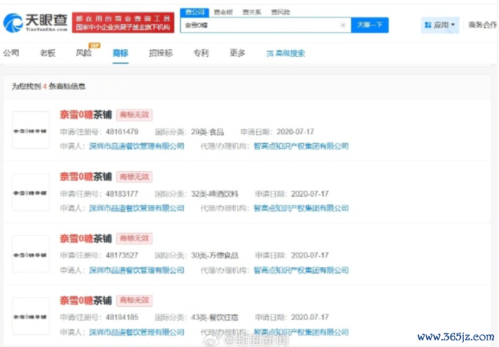Viewport: 499px width, 347px height.
Task: Click the red promotional banner
Action: click(123, 23)
